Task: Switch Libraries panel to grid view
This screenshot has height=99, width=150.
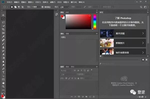Action: click(x=143, y=60)
